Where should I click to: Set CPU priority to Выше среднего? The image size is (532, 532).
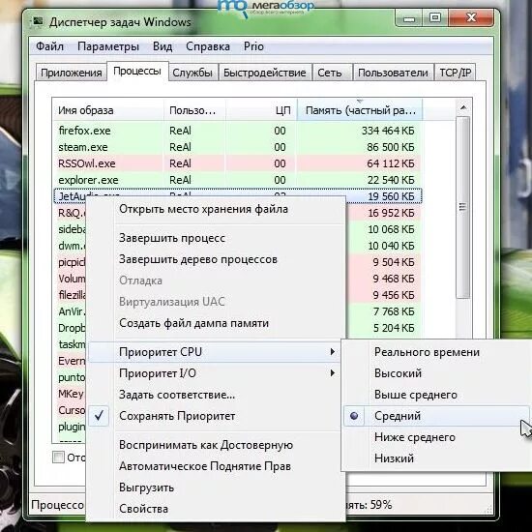coord(437,395)
